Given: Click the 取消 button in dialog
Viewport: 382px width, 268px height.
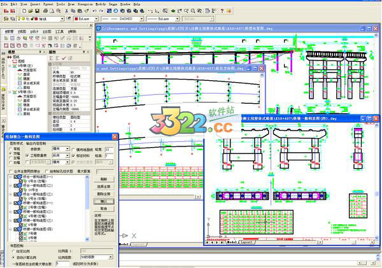Looking at the screenshot, I should pyautogui.click(x=103, y=208).
